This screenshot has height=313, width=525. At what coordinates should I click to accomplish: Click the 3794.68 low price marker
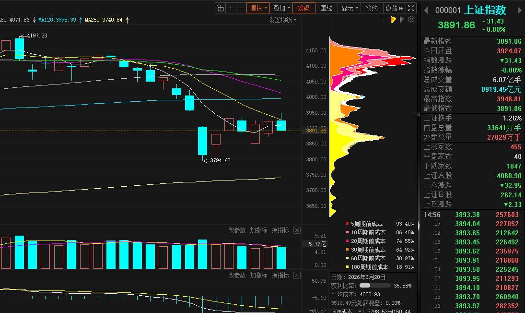point(220,160)
